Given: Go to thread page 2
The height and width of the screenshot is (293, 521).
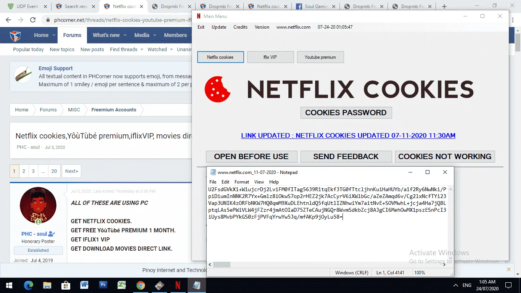Looking at the screenshot, I should coord(24,171).
